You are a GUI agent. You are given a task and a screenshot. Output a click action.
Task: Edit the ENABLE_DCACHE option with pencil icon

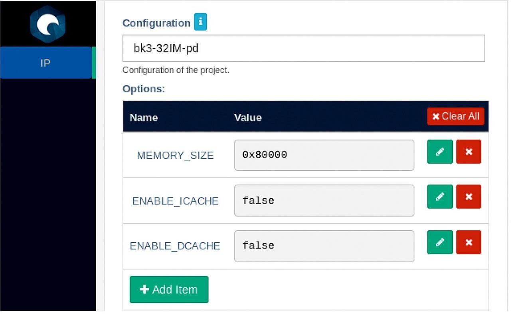click(440, 242)
